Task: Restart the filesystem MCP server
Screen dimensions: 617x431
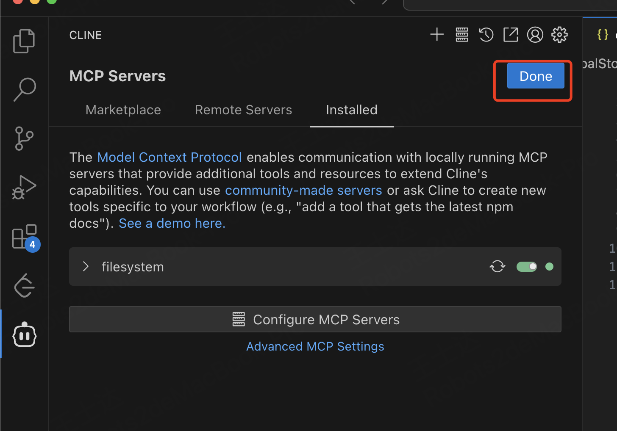Action: pyautogui.click(x=497, y=266)
